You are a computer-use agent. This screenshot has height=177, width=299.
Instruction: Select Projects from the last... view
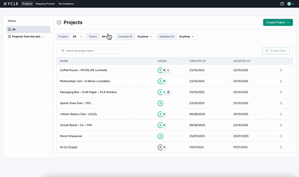(x=28, y=37)
